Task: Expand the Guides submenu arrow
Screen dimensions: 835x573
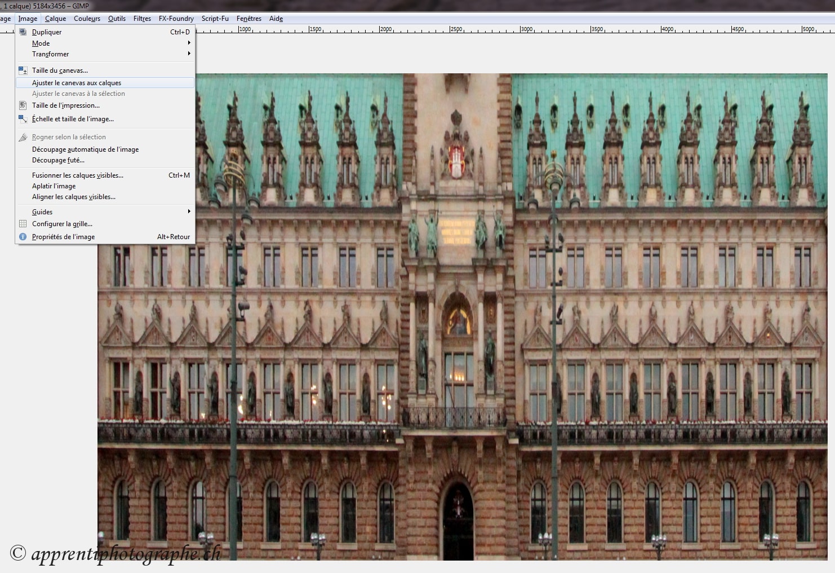Action: pos(189,212)
